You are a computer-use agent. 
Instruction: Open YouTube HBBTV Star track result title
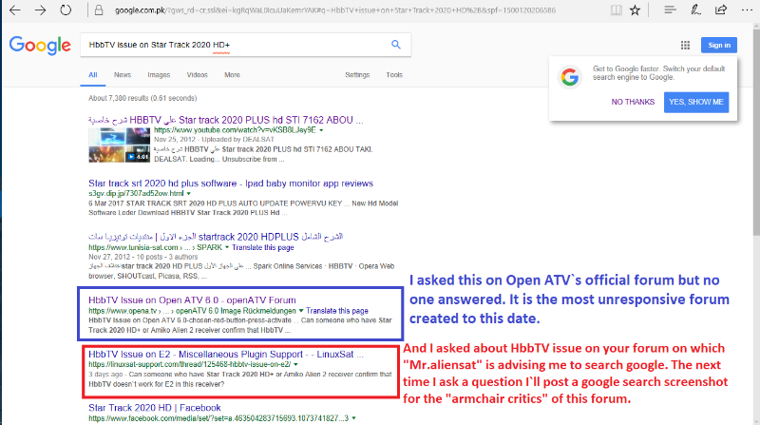pyautogui.click(x=225, y=120)
